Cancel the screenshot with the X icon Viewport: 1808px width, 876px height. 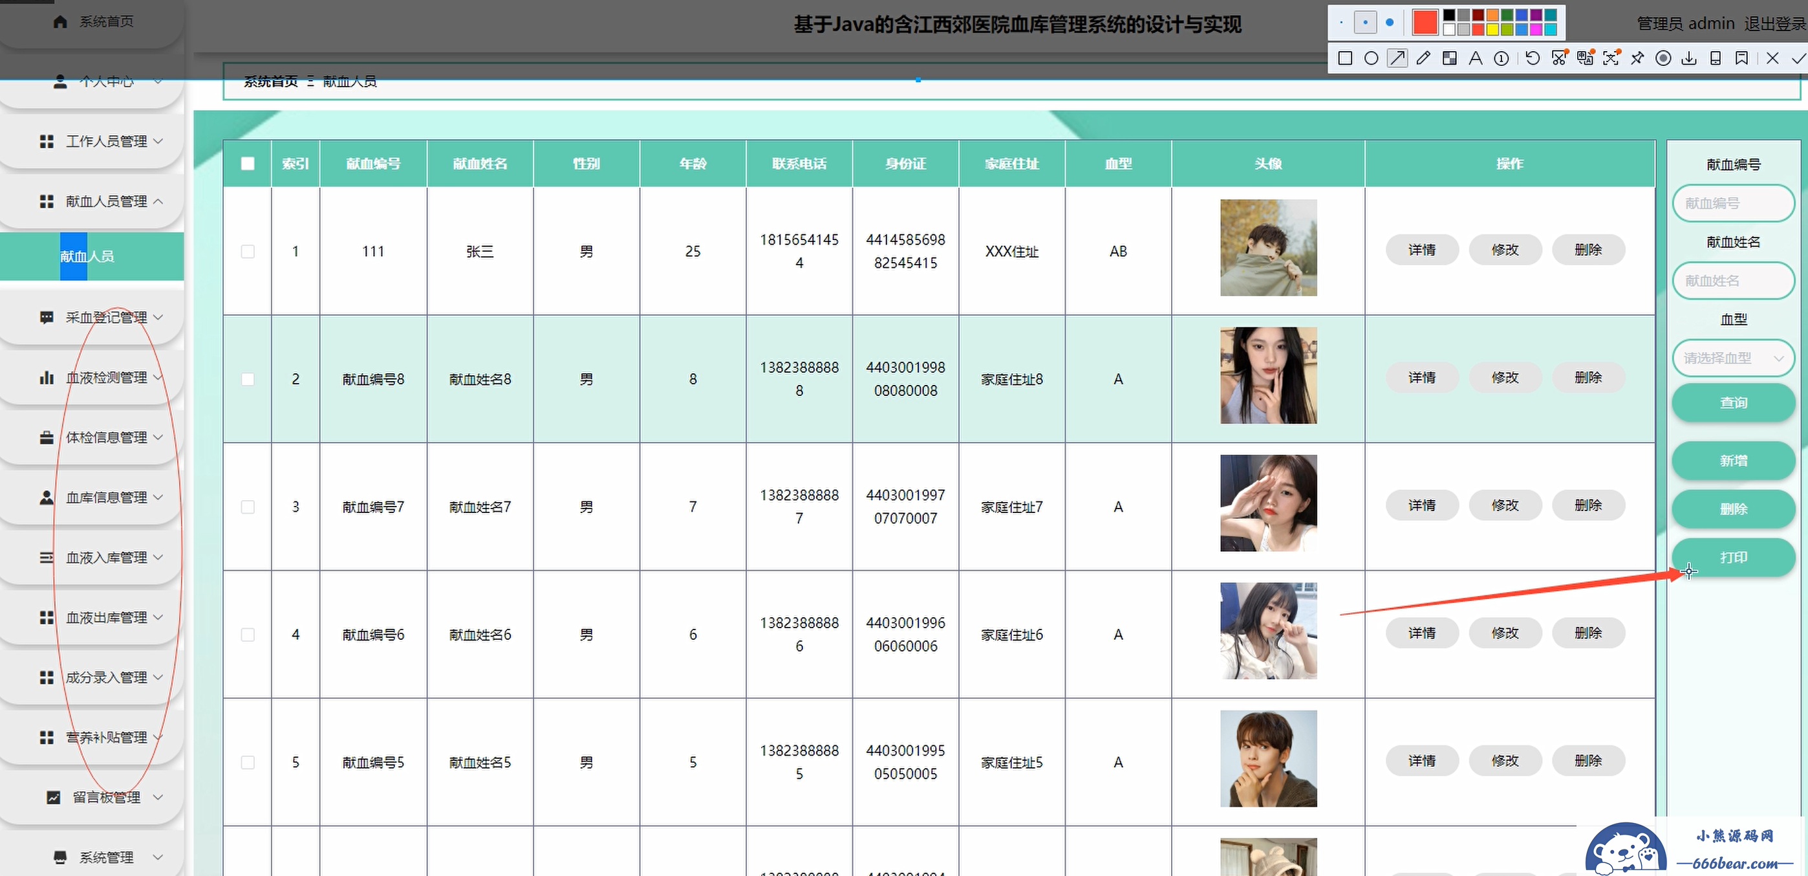1772,58
